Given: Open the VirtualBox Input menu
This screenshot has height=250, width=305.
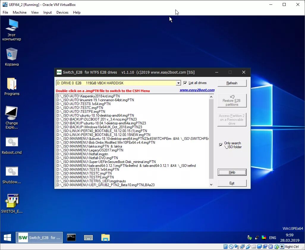Looking at the screenshot, I should pos(48,12).
